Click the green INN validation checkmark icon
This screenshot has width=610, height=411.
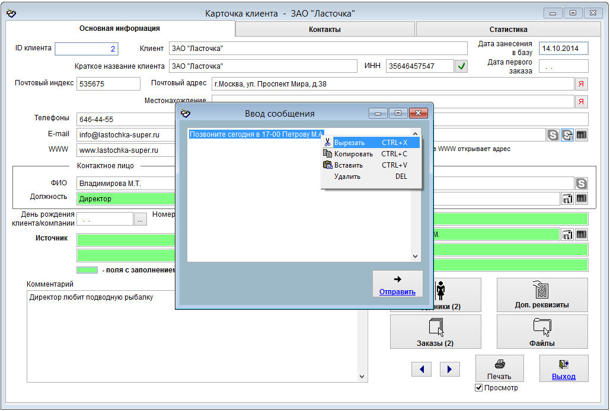pos(461,66)
